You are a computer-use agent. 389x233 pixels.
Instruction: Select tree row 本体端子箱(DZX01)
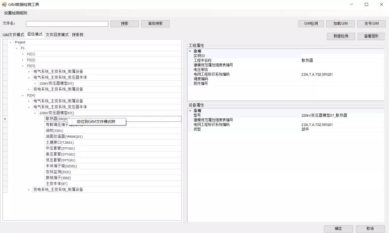(113, 166)
